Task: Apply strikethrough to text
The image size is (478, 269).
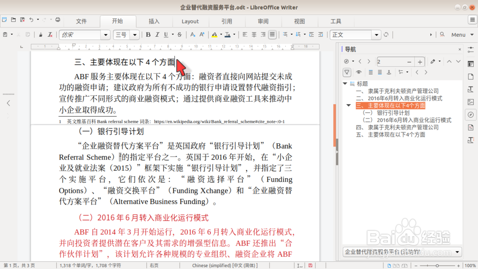Action: coord(180,35)
